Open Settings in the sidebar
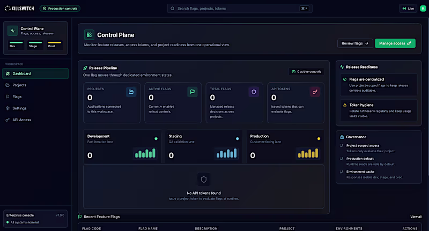The height and width of the screenshot is (231, 429). [x=35, y=108]
